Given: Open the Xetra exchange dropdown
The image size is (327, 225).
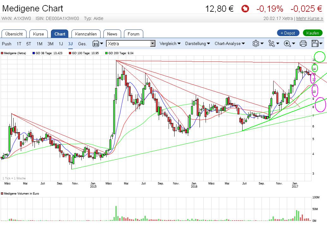Looking at the screenshot, I should coord(153,44).
